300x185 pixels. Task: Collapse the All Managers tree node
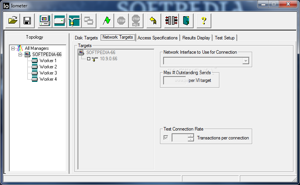[x=13, y=48]
